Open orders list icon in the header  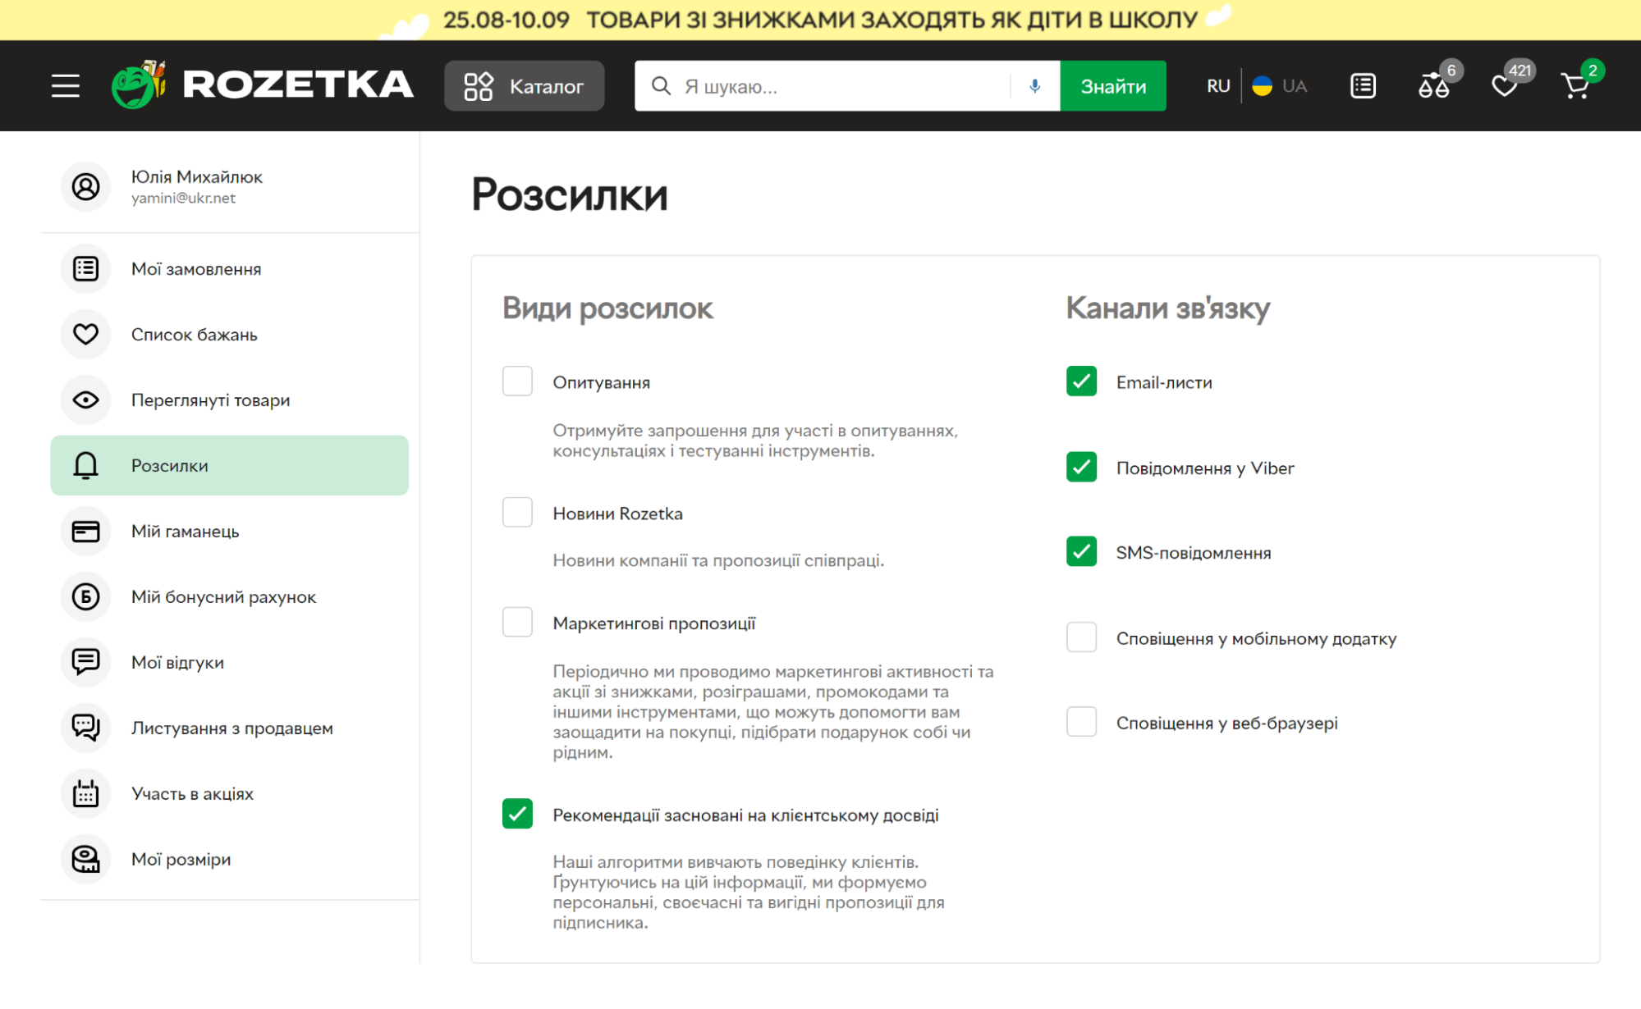coord(1362,85)
